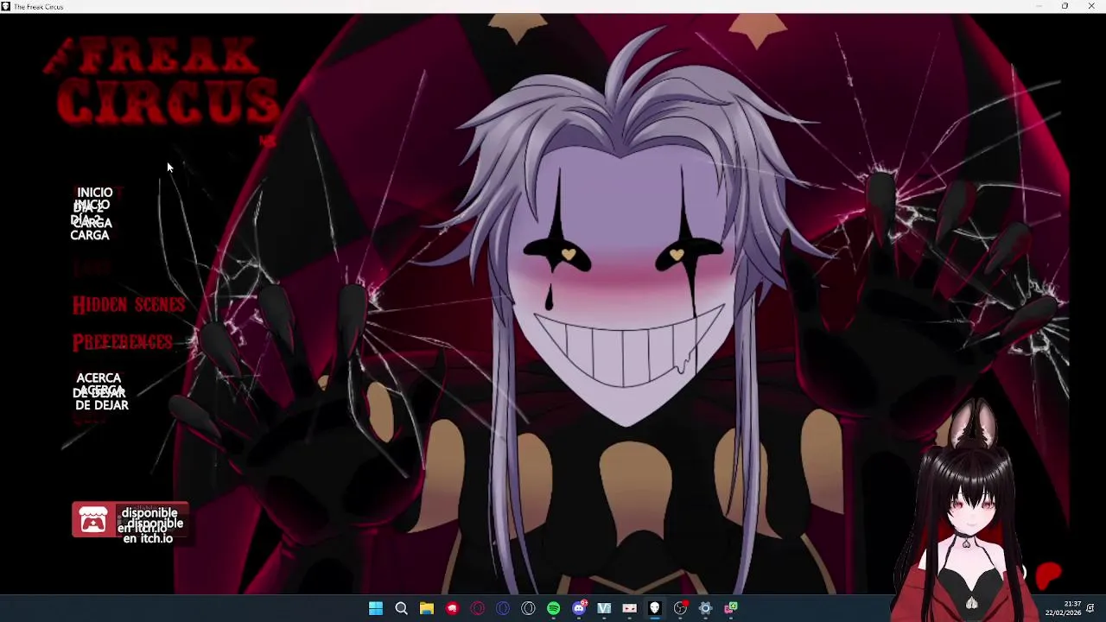Select The Freak Circus mask taskbar icon
This screenshot has height=622, width=1106.
(655, 608)
